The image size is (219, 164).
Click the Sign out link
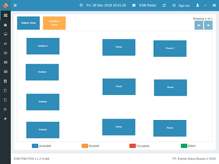click(184, 6)
